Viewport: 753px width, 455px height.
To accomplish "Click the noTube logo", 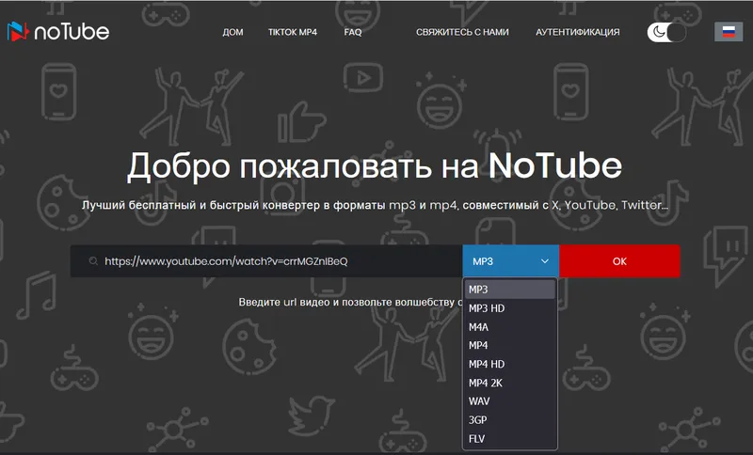I will point(58,32).
